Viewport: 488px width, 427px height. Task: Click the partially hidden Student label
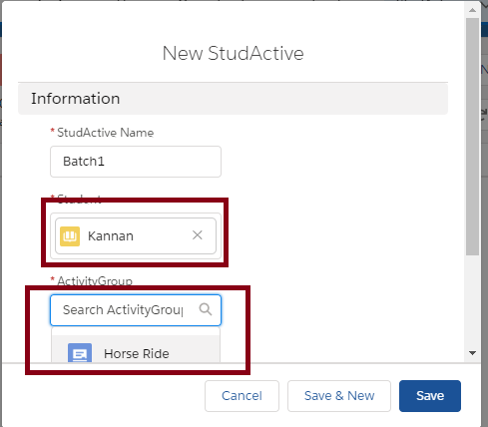pyautogui.click(x=79, y=199)
